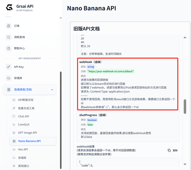Click the sidebar vertical scrollbar thumb
This screenshot has height=170, width=191.
coord(61,120)
